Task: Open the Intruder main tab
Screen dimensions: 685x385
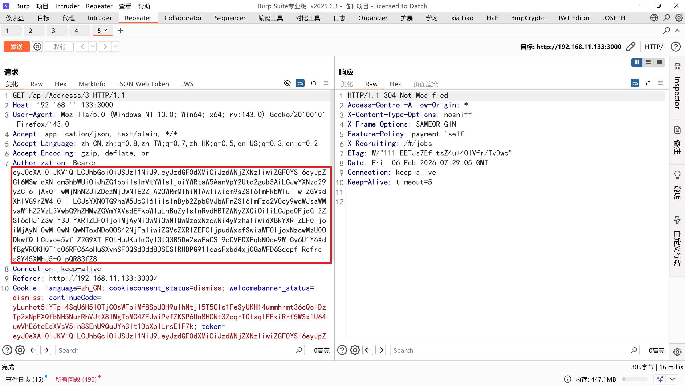Action: coord(100,18)
